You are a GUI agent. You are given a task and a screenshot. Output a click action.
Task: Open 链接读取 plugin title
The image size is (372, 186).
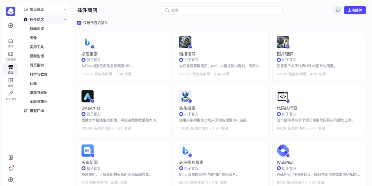pyautogui.click(x=187, y=54)
